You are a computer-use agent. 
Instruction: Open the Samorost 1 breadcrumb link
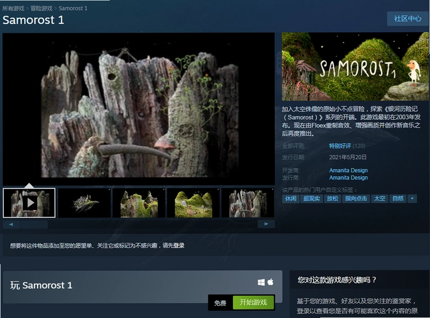(73, 8)
